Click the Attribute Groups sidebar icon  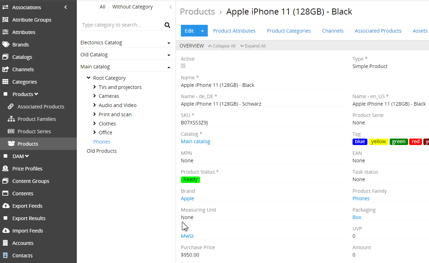5,19
